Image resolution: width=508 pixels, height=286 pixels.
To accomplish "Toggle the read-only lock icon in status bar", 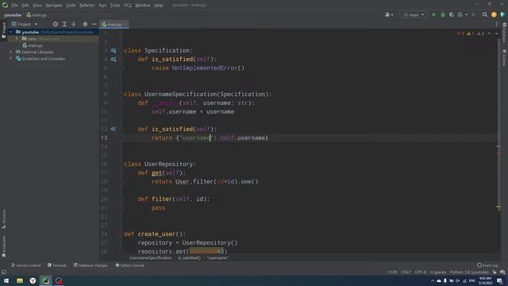I will click(494, 272).
